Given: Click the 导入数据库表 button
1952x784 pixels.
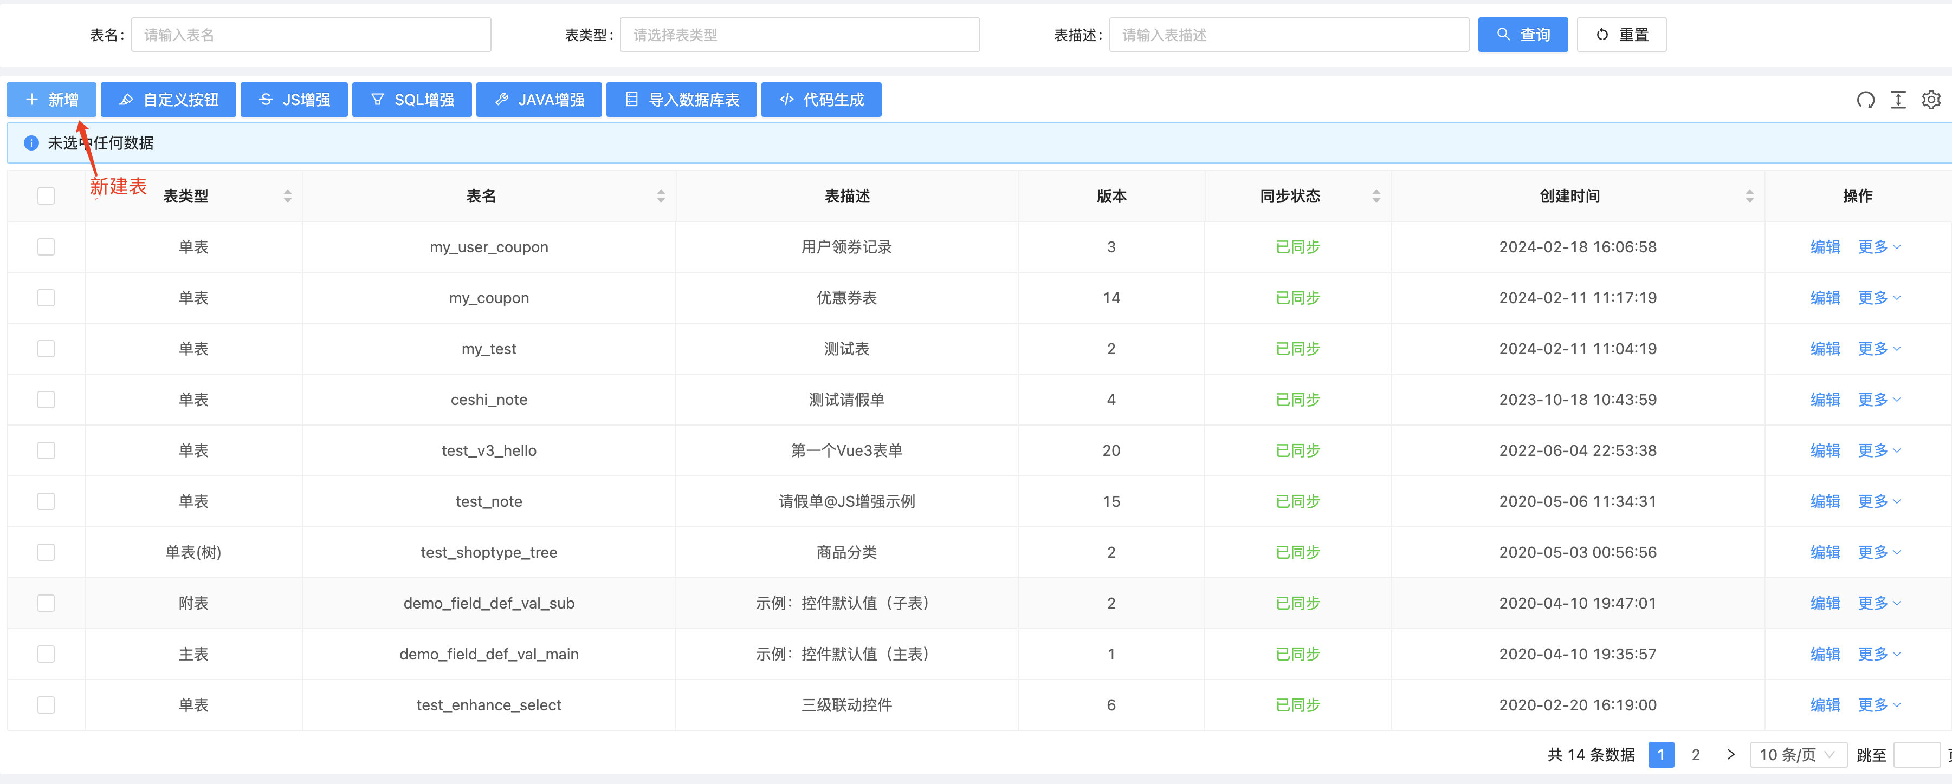Looking at the screenshot, I should tap(681, 100).
